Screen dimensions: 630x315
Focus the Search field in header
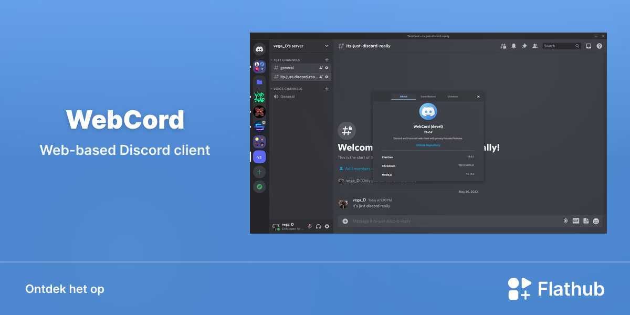[x=561, y=46]
